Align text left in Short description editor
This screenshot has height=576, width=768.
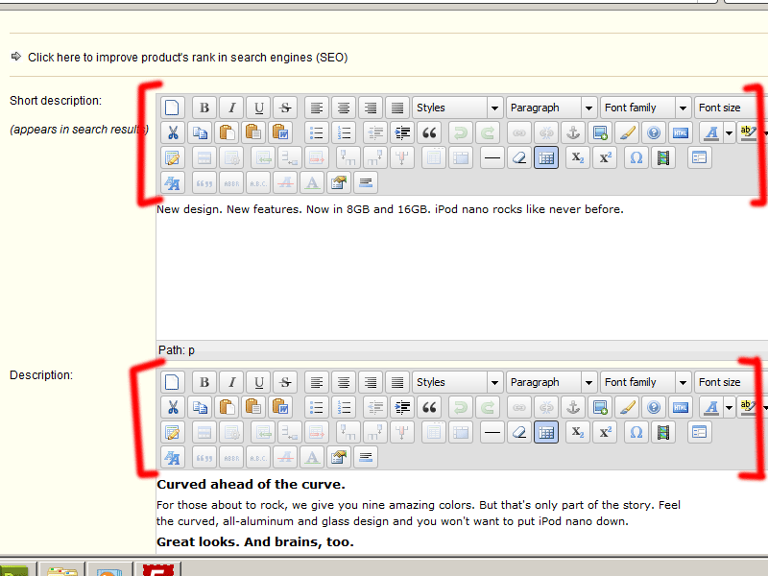(317, 108)
